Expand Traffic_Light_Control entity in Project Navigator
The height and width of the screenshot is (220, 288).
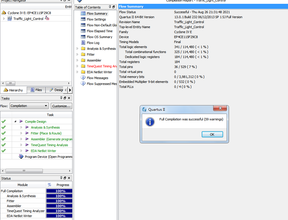tap(4, 19)
